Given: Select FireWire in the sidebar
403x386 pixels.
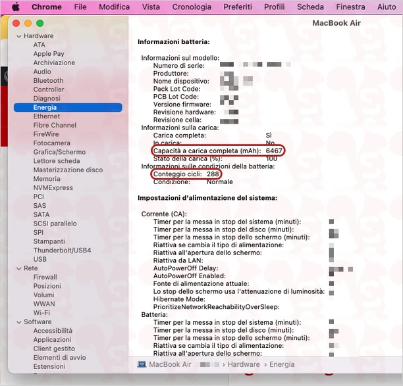Looking at the screenshot, I should 46,134.
